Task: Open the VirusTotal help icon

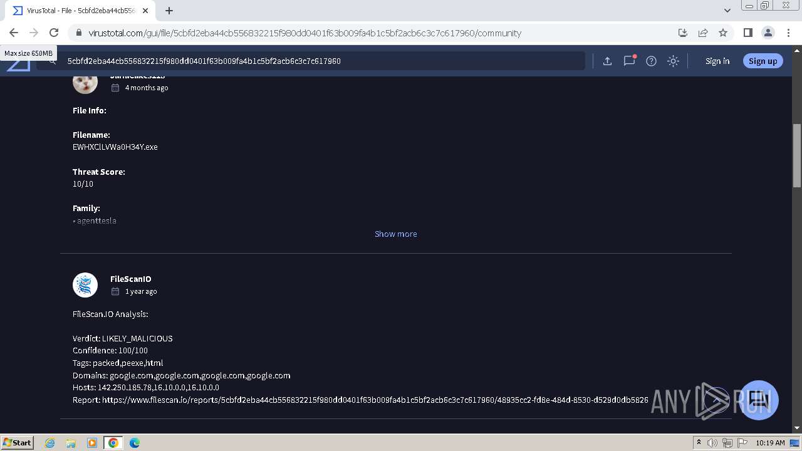Action: click(x=651, y=61)
